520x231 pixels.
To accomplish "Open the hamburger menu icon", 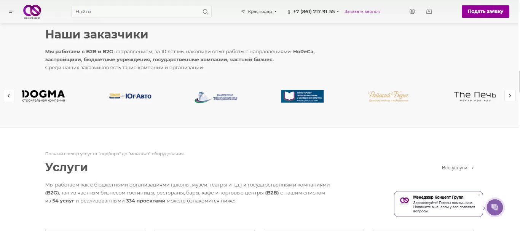I will click(x=11, y=11).
